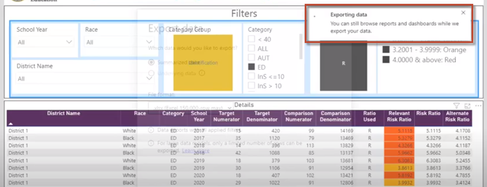Check the '< 40' category checkbox
Screen dimensions: 487x187
click(x=252, y=39)
